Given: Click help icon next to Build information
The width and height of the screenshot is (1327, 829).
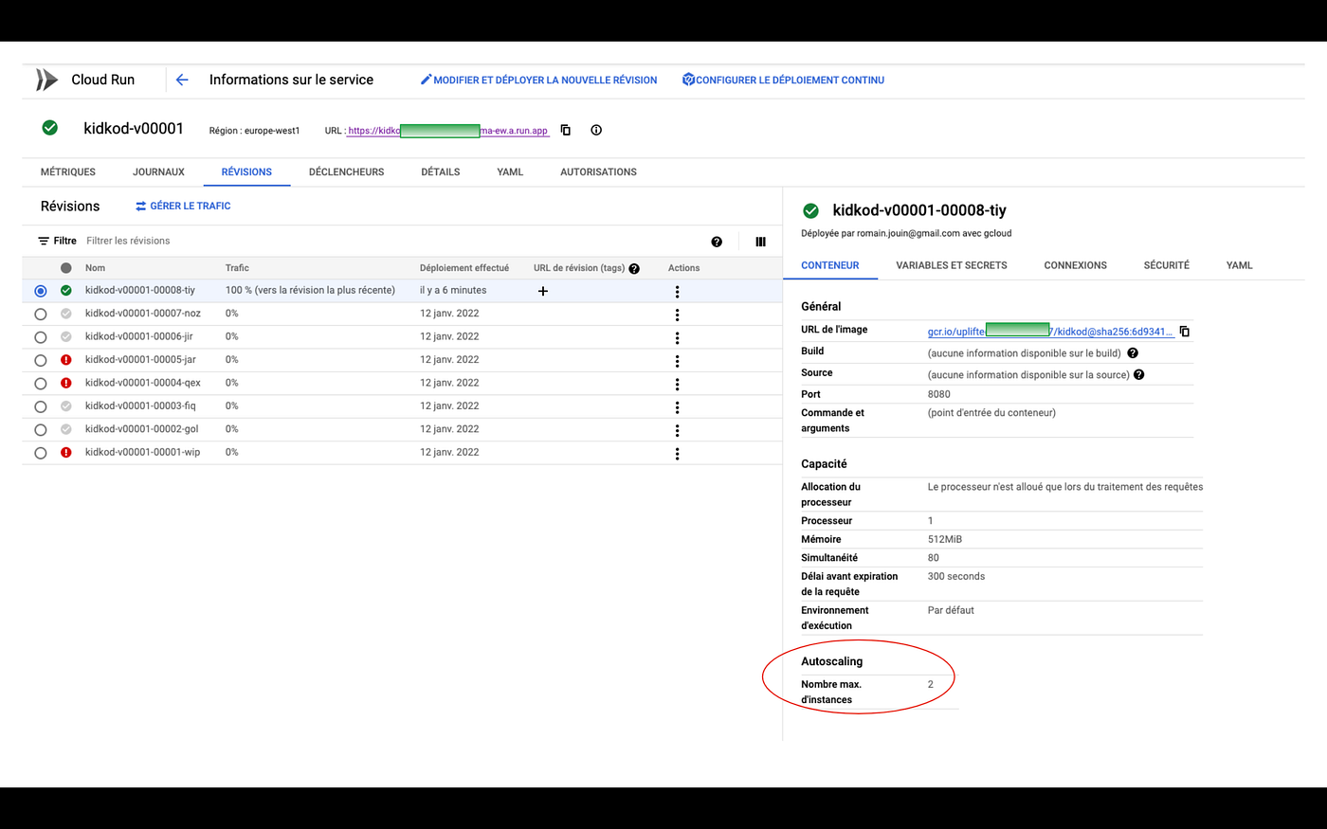Looking at the screenshot, I should tap(1133, 352).
